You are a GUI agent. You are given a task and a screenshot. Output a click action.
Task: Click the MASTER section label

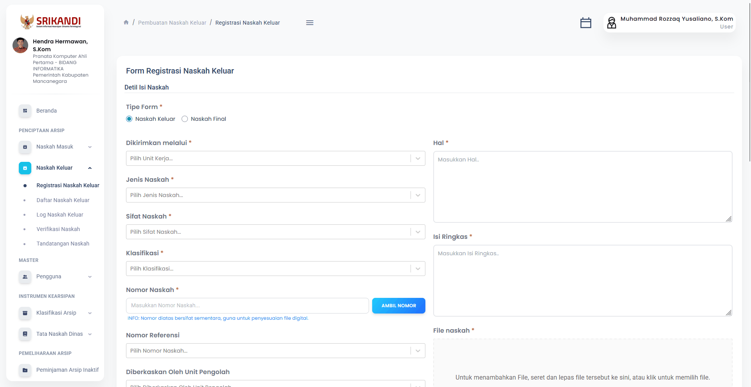[x=29, y=260]
